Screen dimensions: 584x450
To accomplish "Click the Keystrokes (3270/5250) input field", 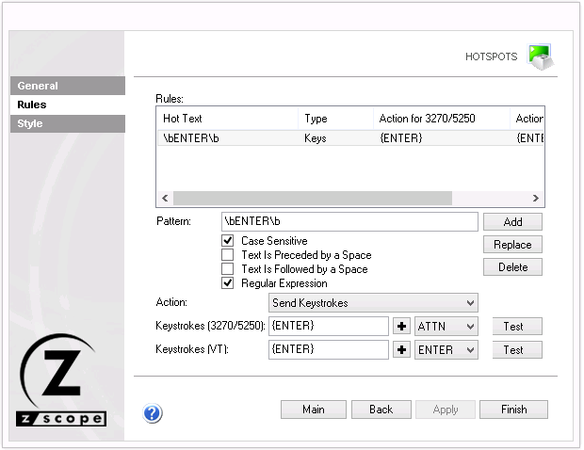I will [329, 326].
